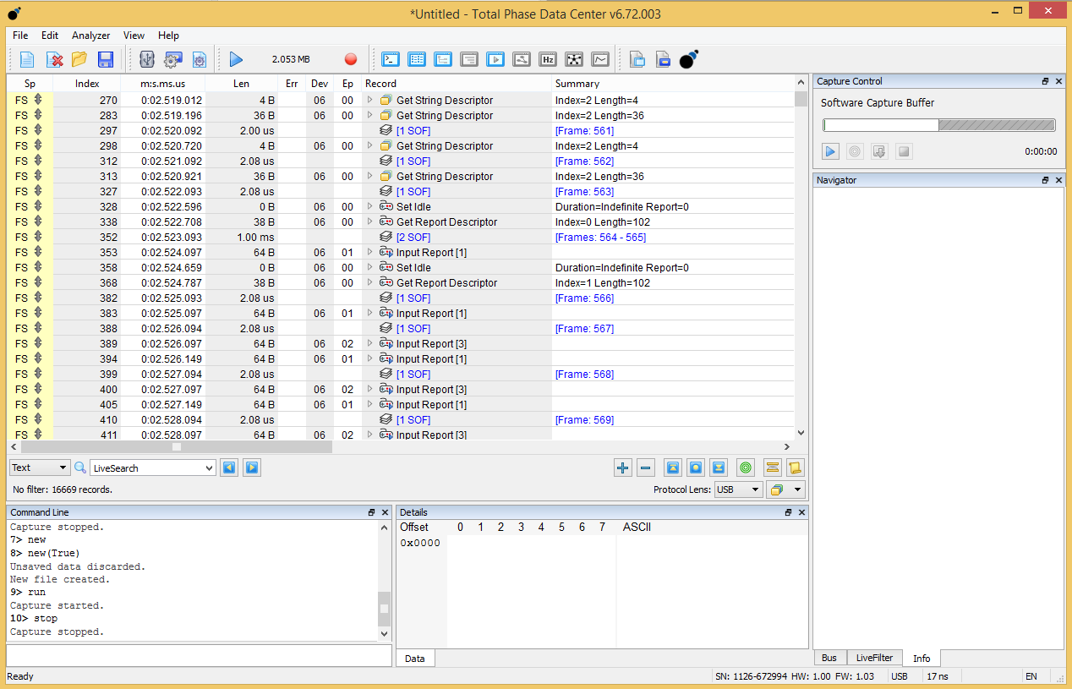Screen dimensions: 1072x689
Task: Click the previous search result arrow button
Action: pyautogui.click(x=229, y=468)
